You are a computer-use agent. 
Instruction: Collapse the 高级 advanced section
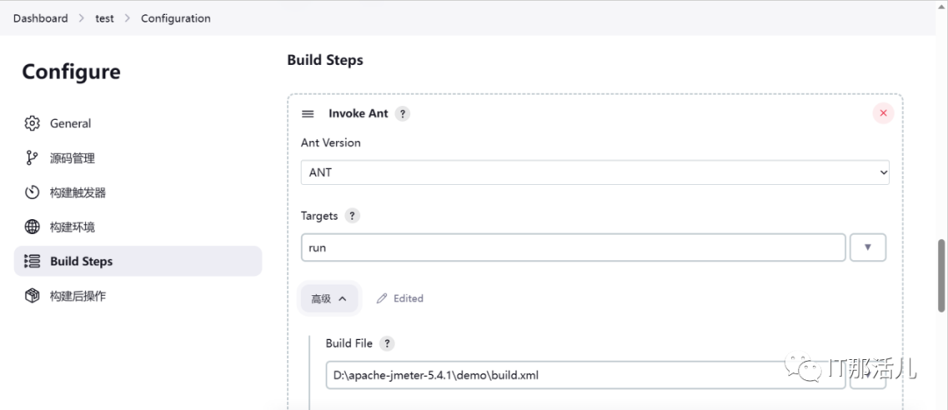329,298
